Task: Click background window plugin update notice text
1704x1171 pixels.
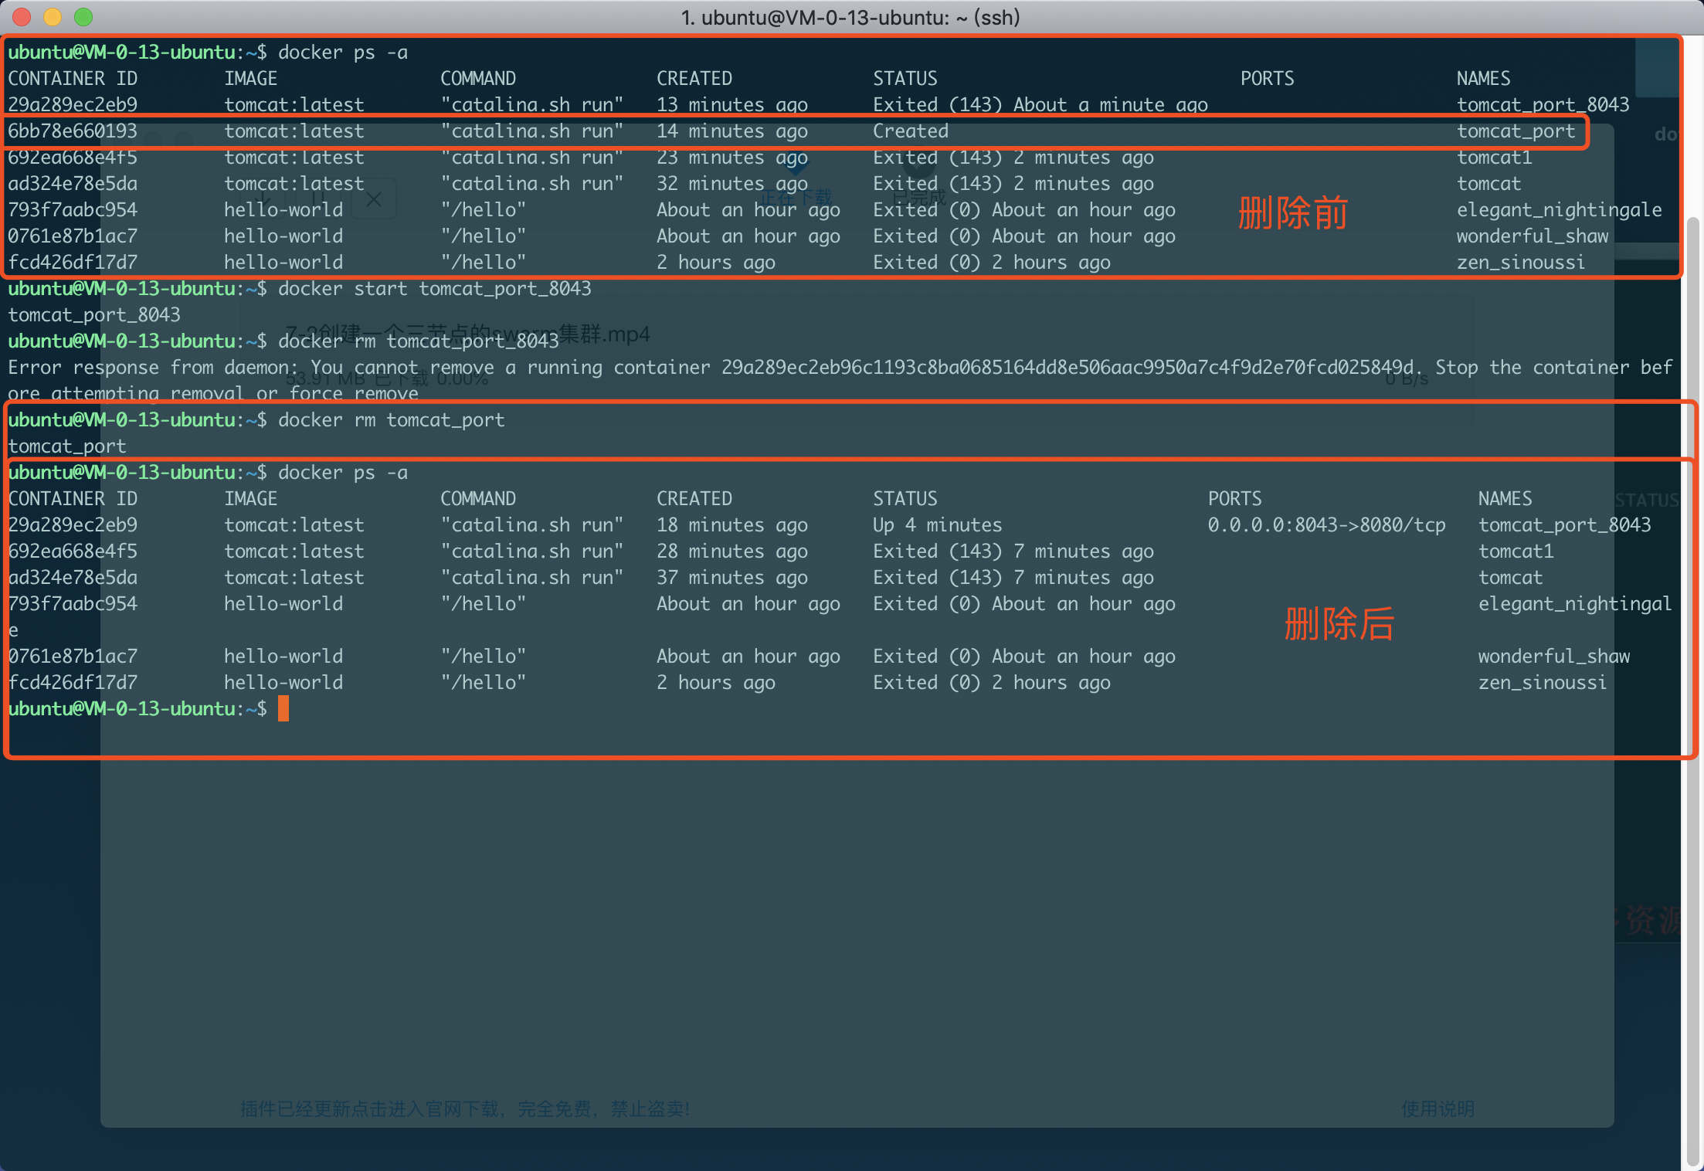Action: [x=465, y=1108]
